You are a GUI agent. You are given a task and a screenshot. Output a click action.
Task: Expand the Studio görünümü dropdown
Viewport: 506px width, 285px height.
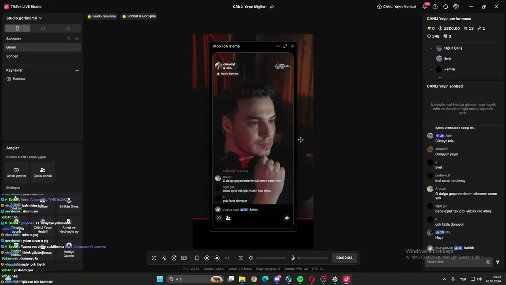[x=24, y=18]
